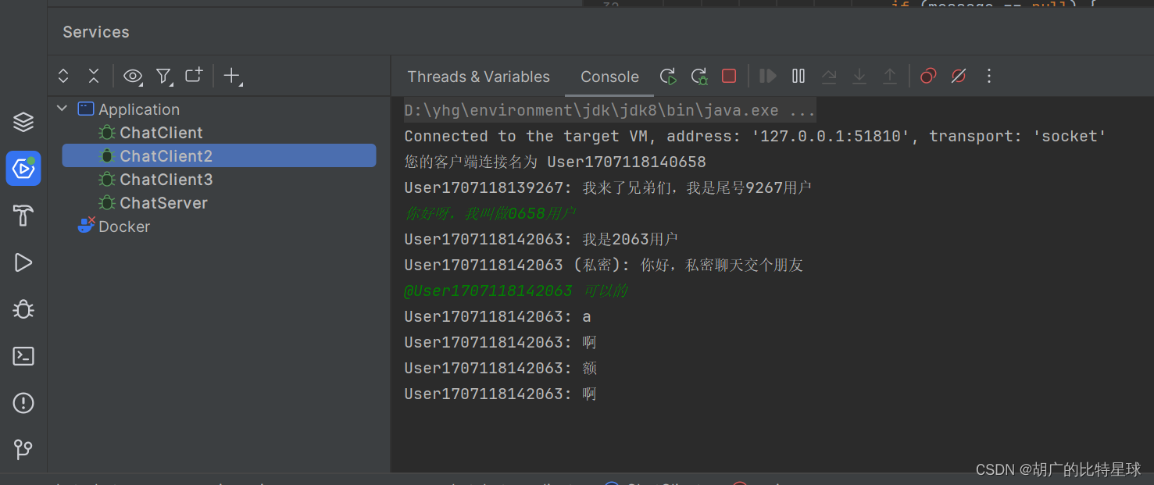1154x485 pixels.
Task: Open services in new tab
Action: click(x=194, y=76)
